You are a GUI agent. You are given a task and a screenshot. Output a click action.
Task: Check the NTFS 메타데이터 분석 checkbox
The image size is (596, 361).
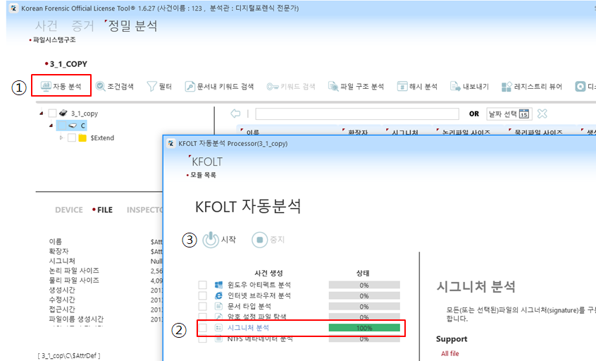(x=203, y=338)
